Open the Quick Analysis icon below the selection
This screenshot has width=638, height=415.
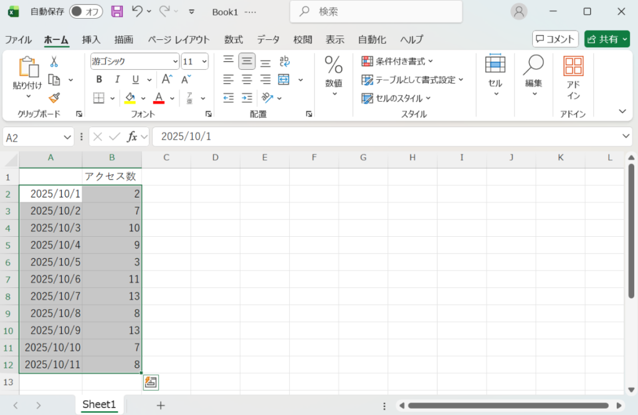pyautogui.click(x=151, y=382)
